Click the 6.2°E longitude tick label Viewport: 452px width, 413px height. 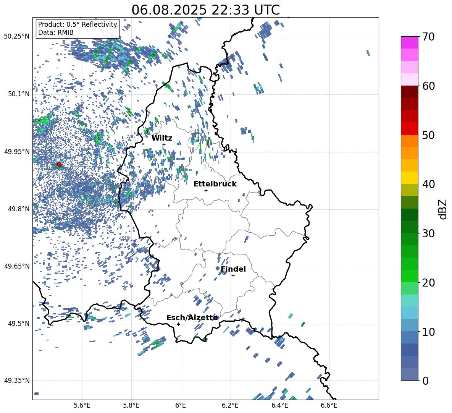pos(230,406)
